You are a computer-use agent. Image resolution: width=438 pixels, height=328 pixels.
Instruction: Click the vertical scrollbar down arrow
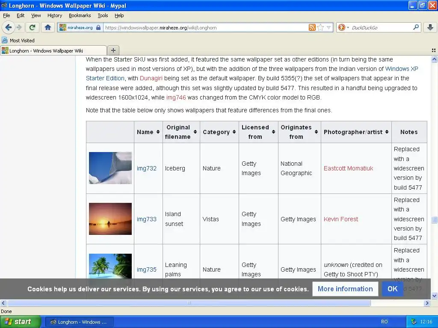click(434, 296)
